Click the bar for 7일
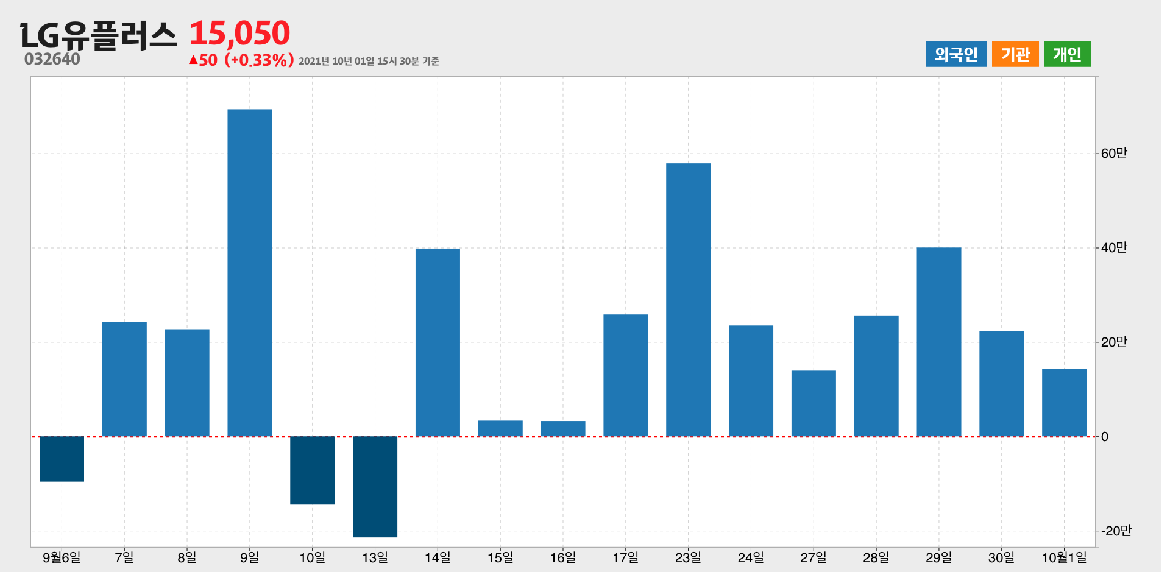Image resolution: width=1170 pixels, height=572 pixels. coord(124,379)
